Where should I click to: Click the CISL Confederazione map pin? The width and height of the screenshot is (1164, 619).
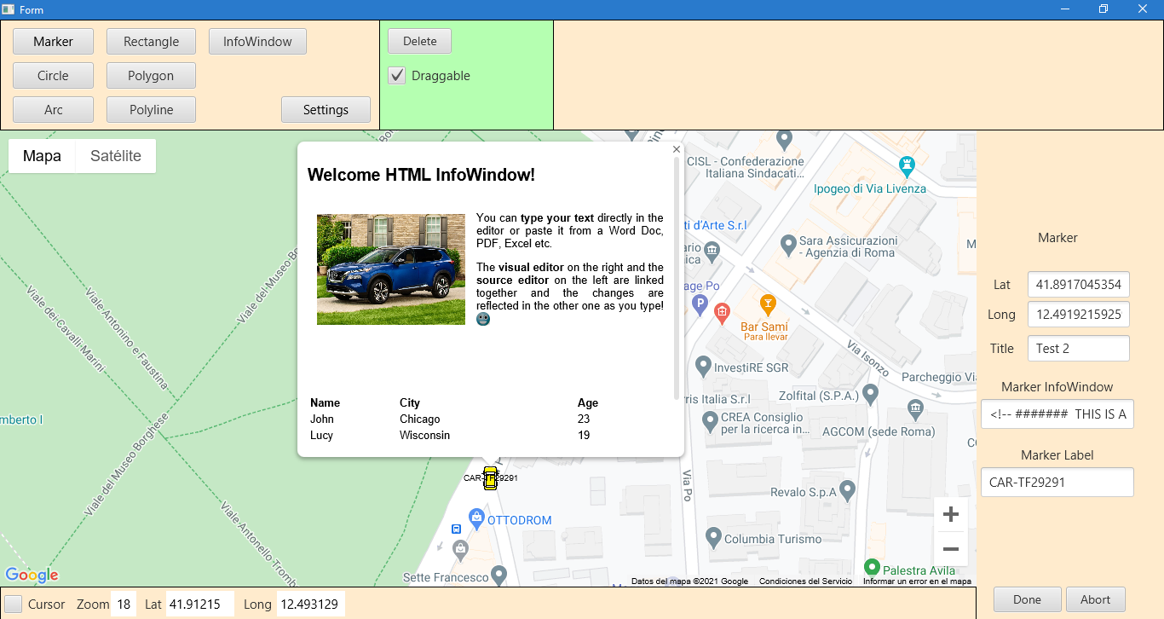(x=785, y=139)
